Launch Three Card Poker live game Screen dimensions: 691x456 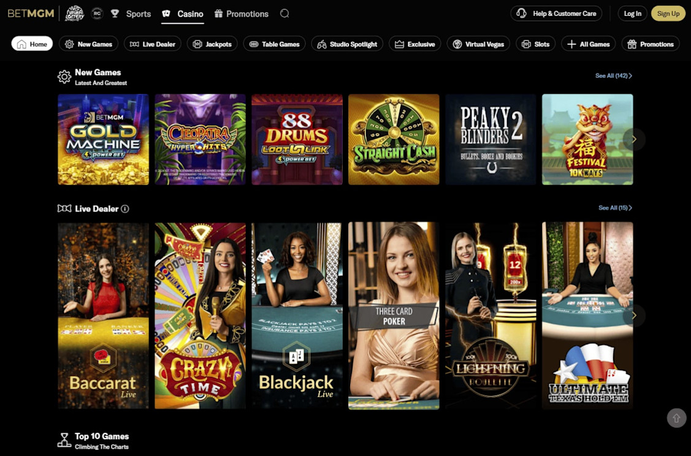tap(394, 316)
